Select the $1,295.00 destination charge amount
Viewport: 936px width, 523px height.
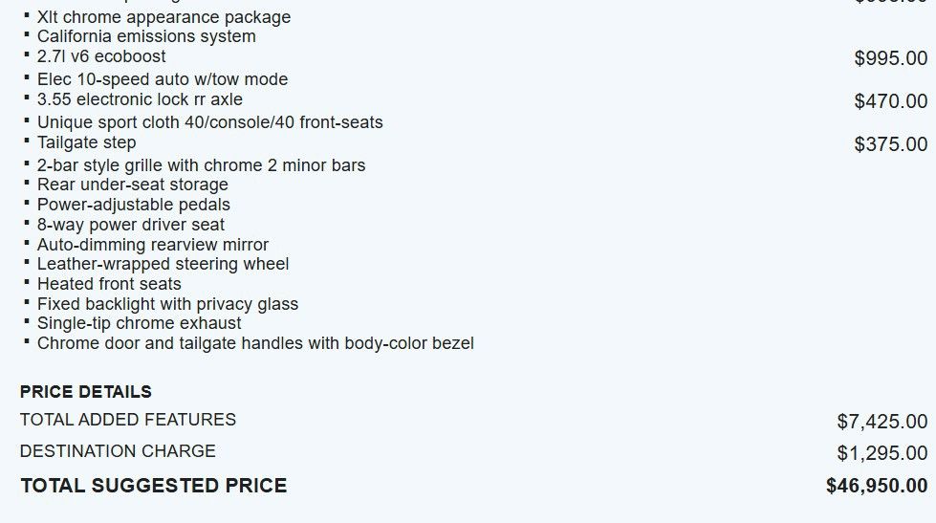(x=882, y=453)
